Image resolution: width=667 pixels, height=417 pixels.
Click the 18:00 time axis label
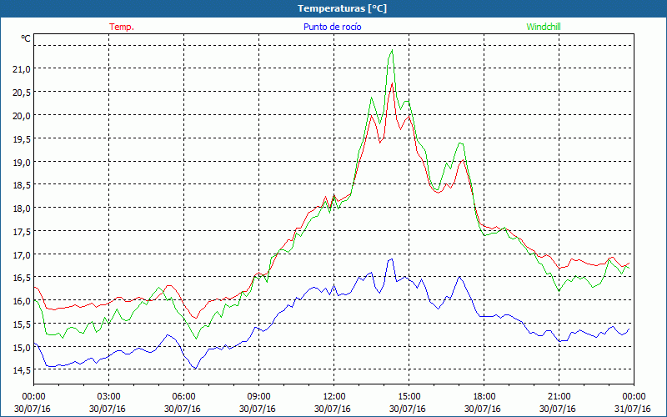484,397
